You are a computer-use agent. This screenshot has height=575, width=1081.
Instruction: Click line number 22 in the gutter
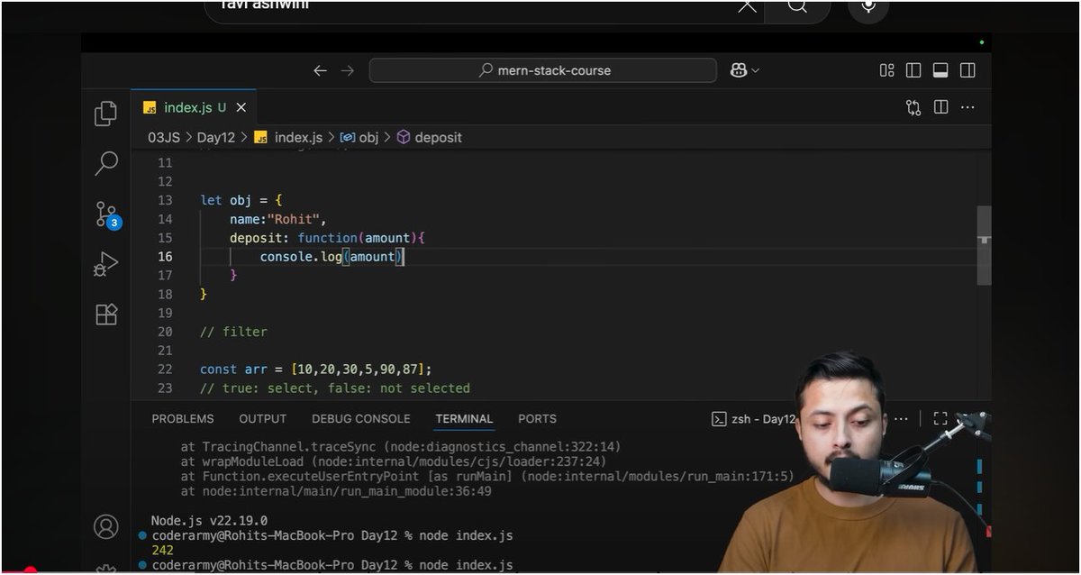coord(164,370)
